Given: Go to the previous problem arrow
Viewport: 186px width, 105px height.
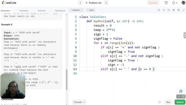Looking at the screenshot, I should [80, 3].
